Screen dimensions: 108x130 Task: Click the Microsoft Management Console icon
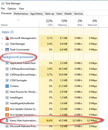7,38
